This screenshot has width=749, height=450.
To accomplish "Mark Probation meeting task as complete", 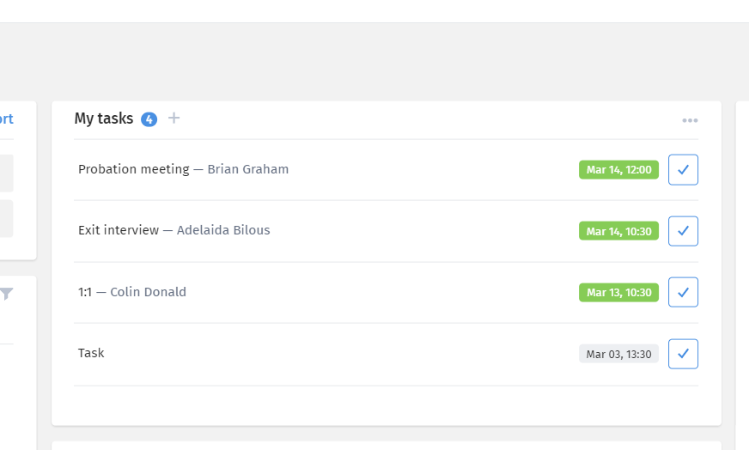I will tap(683, 169).
